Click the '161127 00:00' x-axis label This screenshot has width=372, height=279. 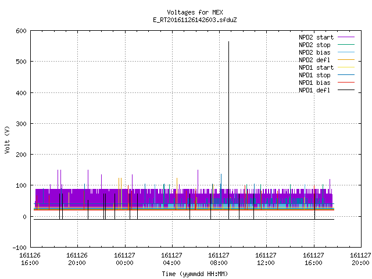(124, 259)
